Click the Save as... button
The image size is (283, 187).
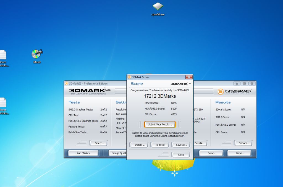click(181, 145)
